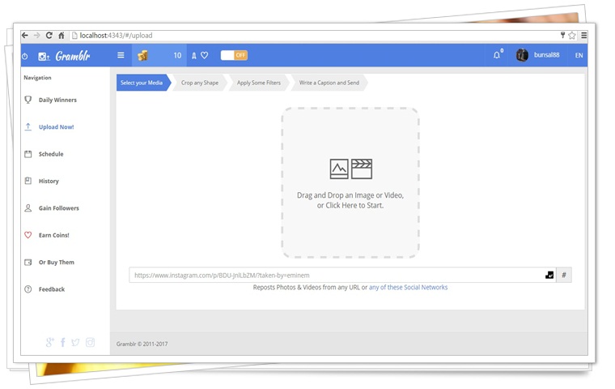Image resolution: width=615 pixels, height=389 pixels.
Task: Click the image icon in the drop zone
Action: 339,169
